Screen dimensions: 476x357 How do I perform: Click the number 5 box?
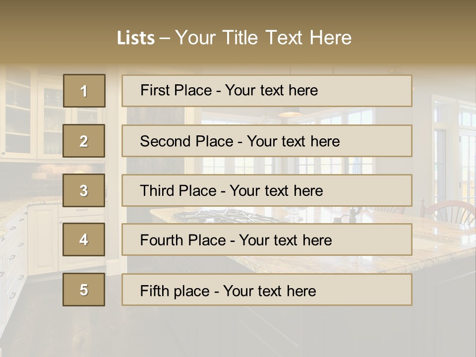coord(84,290)
